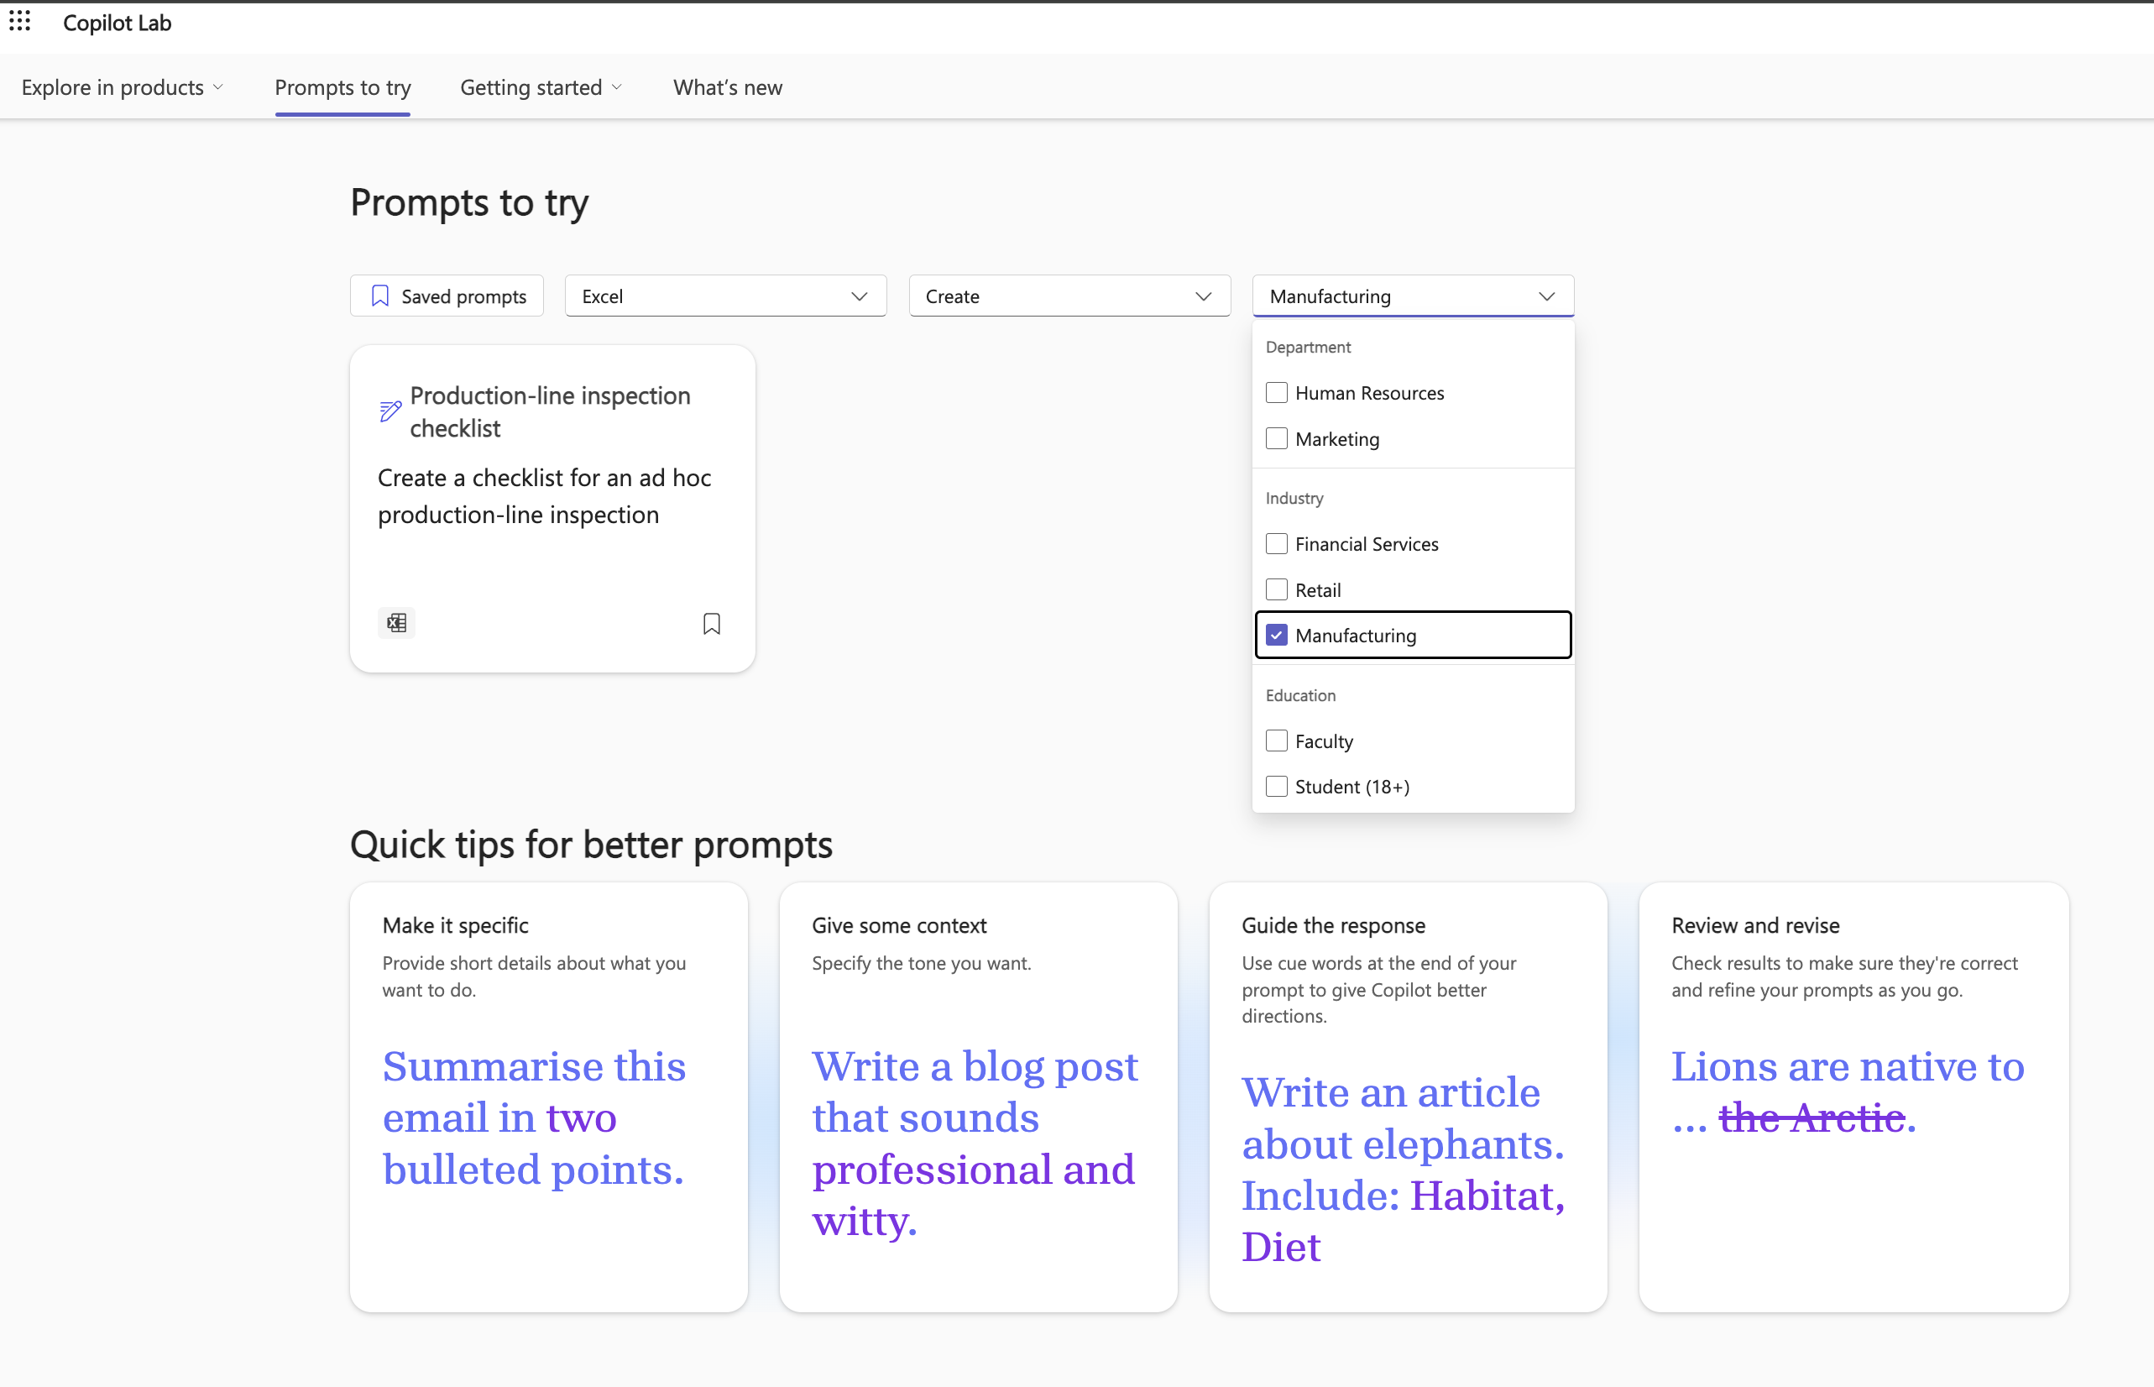Click the Guide the response tip card

(x=1408, y=1097)
